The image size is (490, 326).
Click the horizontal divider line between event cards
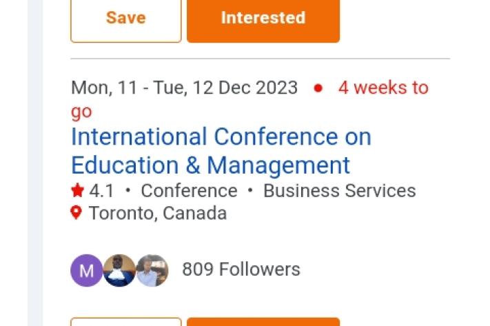pos(260,59)
